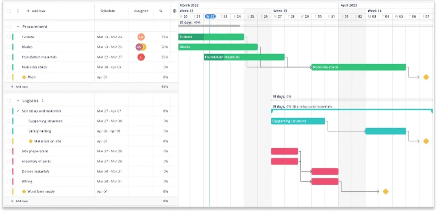Screen dimensions: 437x212
Task: Select the Blades Gantt bar
Action: (218, 47)
